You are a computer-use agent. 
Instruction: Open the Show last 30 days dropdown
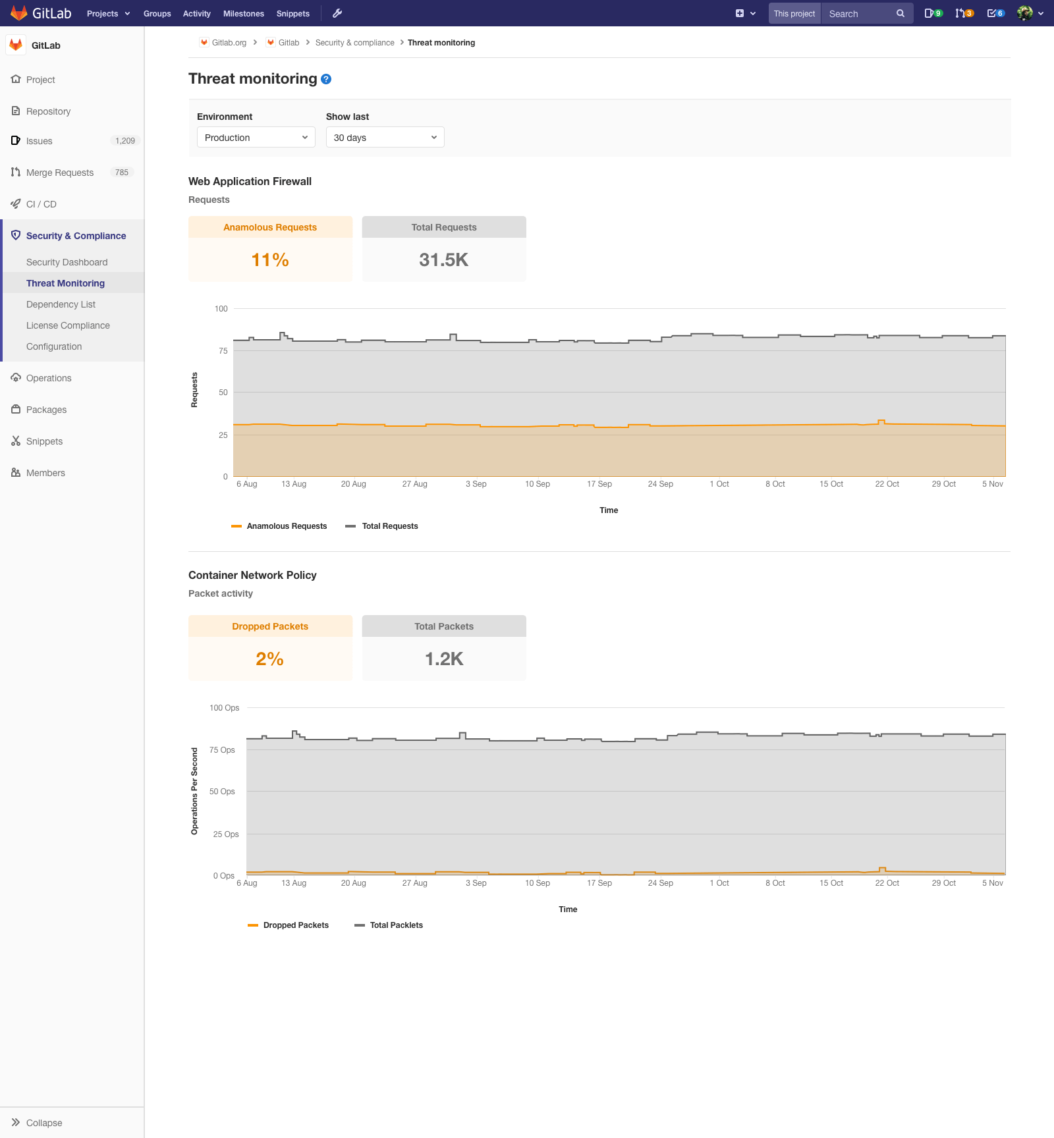(385, 137)
